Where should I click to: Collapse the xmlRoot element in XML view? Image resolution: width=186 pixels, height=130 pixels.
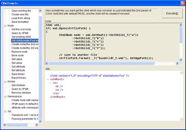click(48, 79)
